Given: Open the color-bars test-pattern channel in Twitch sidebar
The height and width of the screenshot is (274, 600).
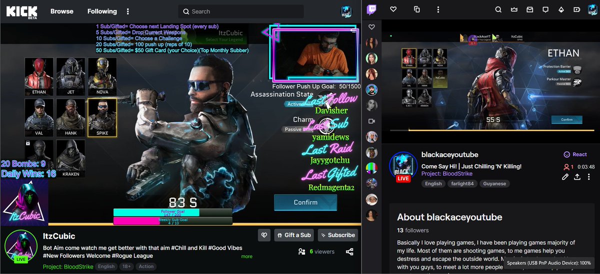Looking at the screenshot, I should tap(371, 168).
